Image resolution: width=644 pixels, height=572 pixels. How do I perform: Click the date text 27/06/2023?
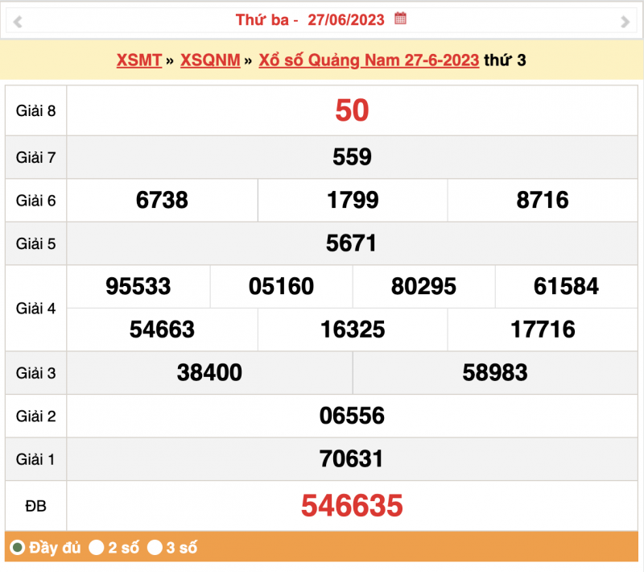tap(348, 19)
